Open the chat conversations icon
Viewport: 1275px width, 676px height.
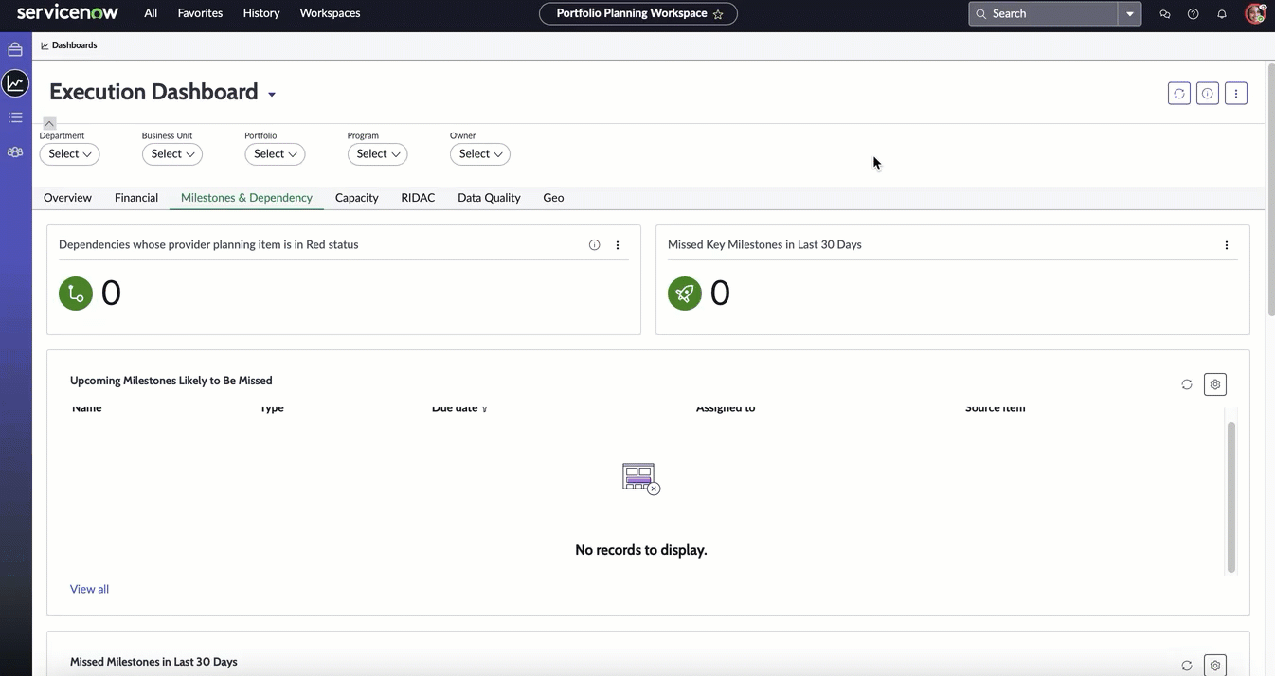(1165, 14)
